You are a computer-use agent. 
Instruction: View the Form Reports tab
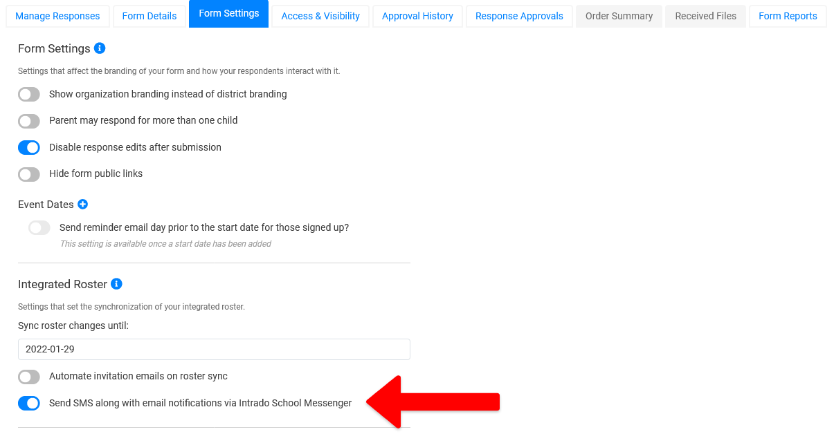coord(788,16)
